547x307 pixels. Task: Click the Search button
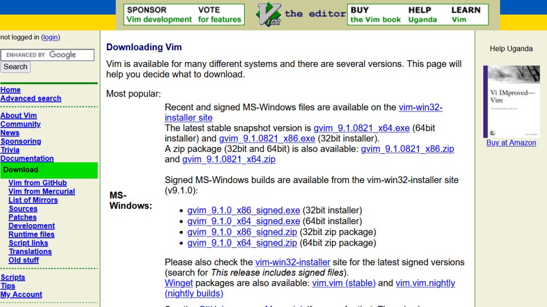(x=15, y=66)
